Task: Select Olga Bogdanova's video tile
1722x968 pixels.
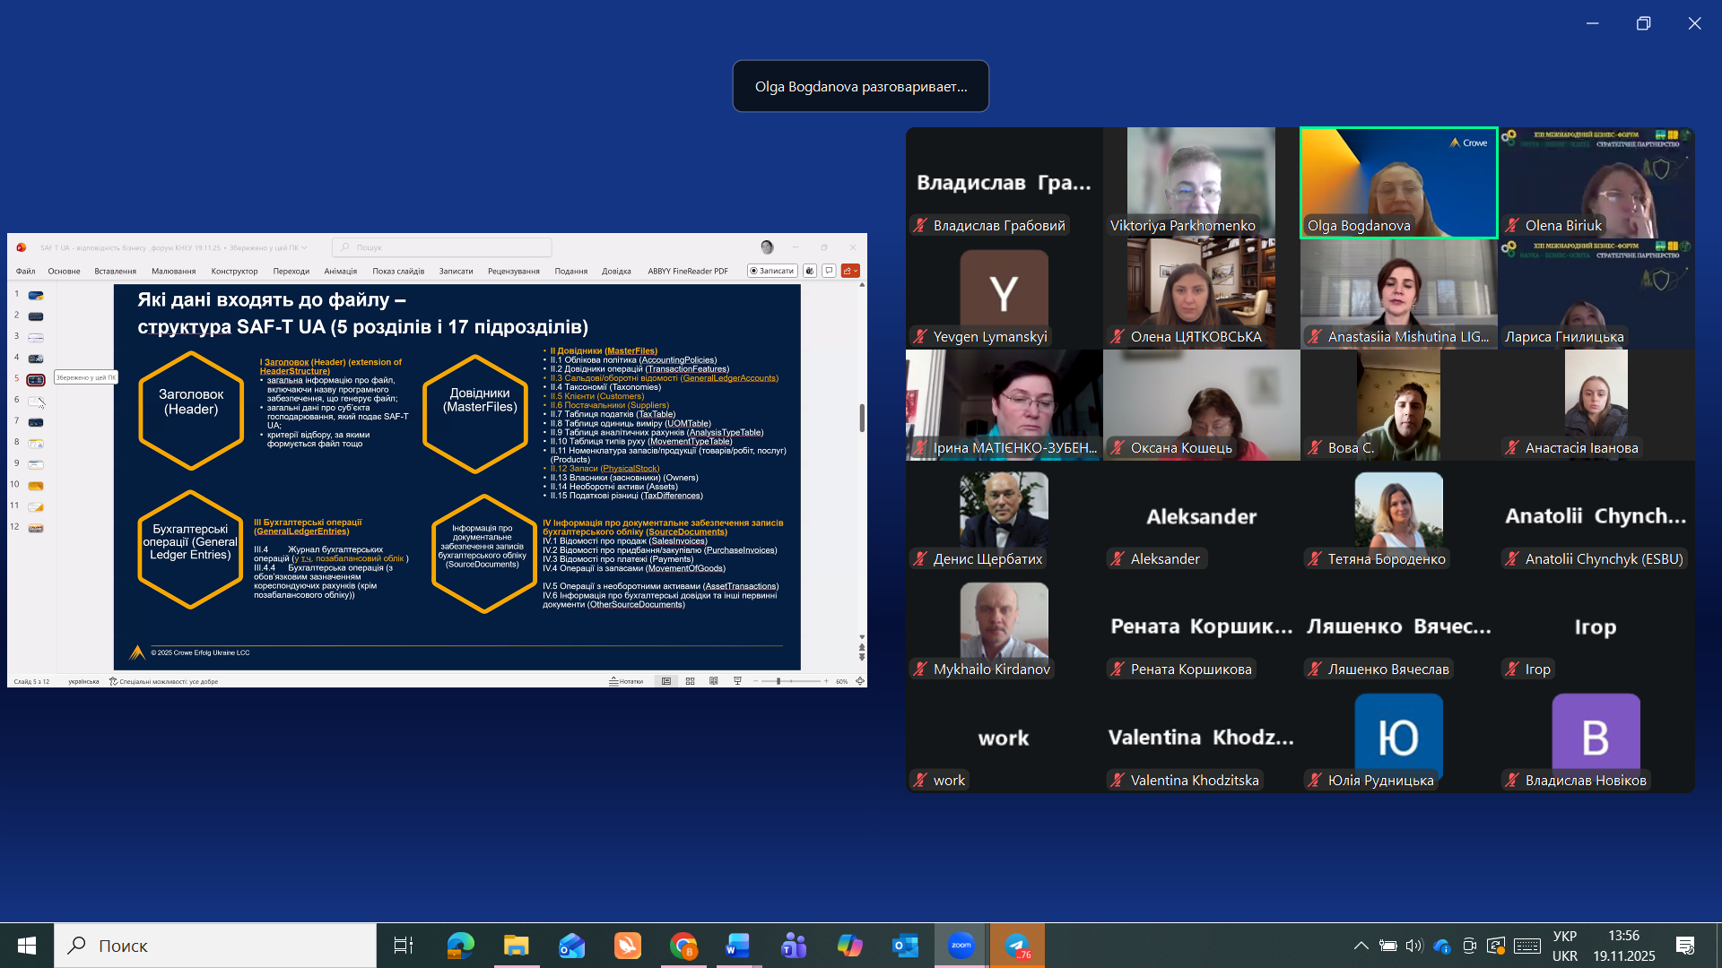Action: coord(1398,183)
